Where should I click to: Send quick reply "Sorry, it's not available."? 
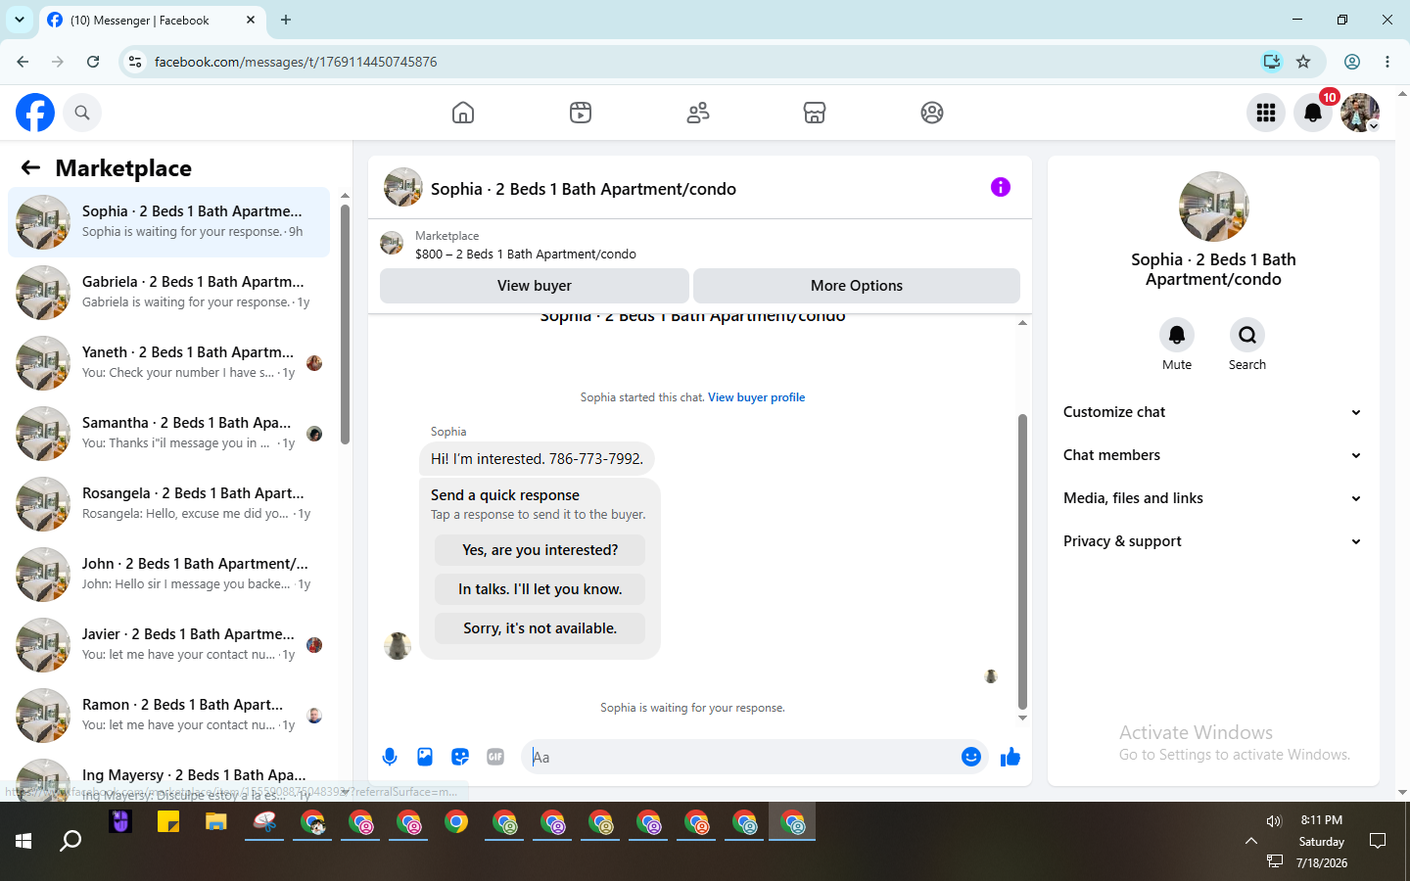point(540,628)
